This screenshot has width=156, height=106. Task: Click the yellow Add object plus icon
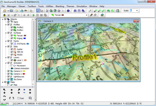click(x=4, y=15)
